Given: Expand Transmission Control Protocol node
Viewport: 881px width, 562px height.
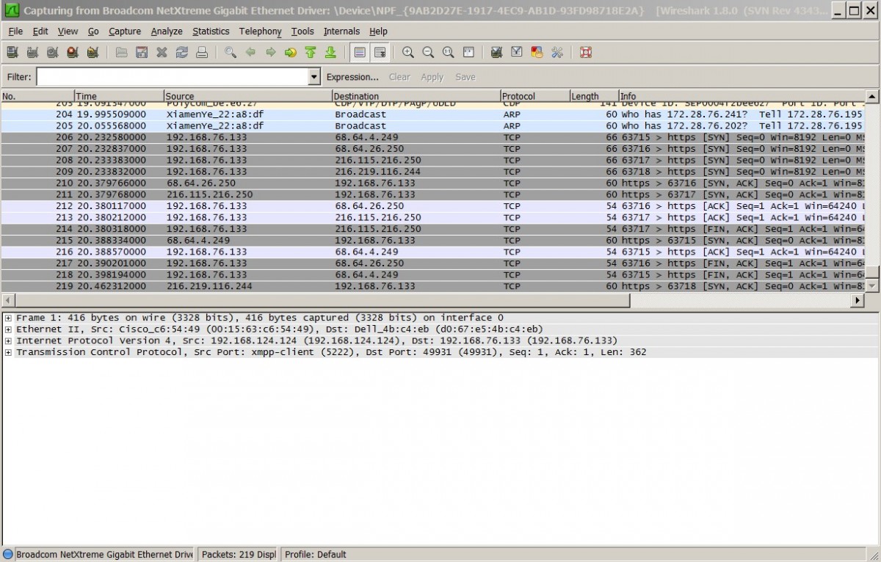Looking at the screenshot, I should 8,353.
